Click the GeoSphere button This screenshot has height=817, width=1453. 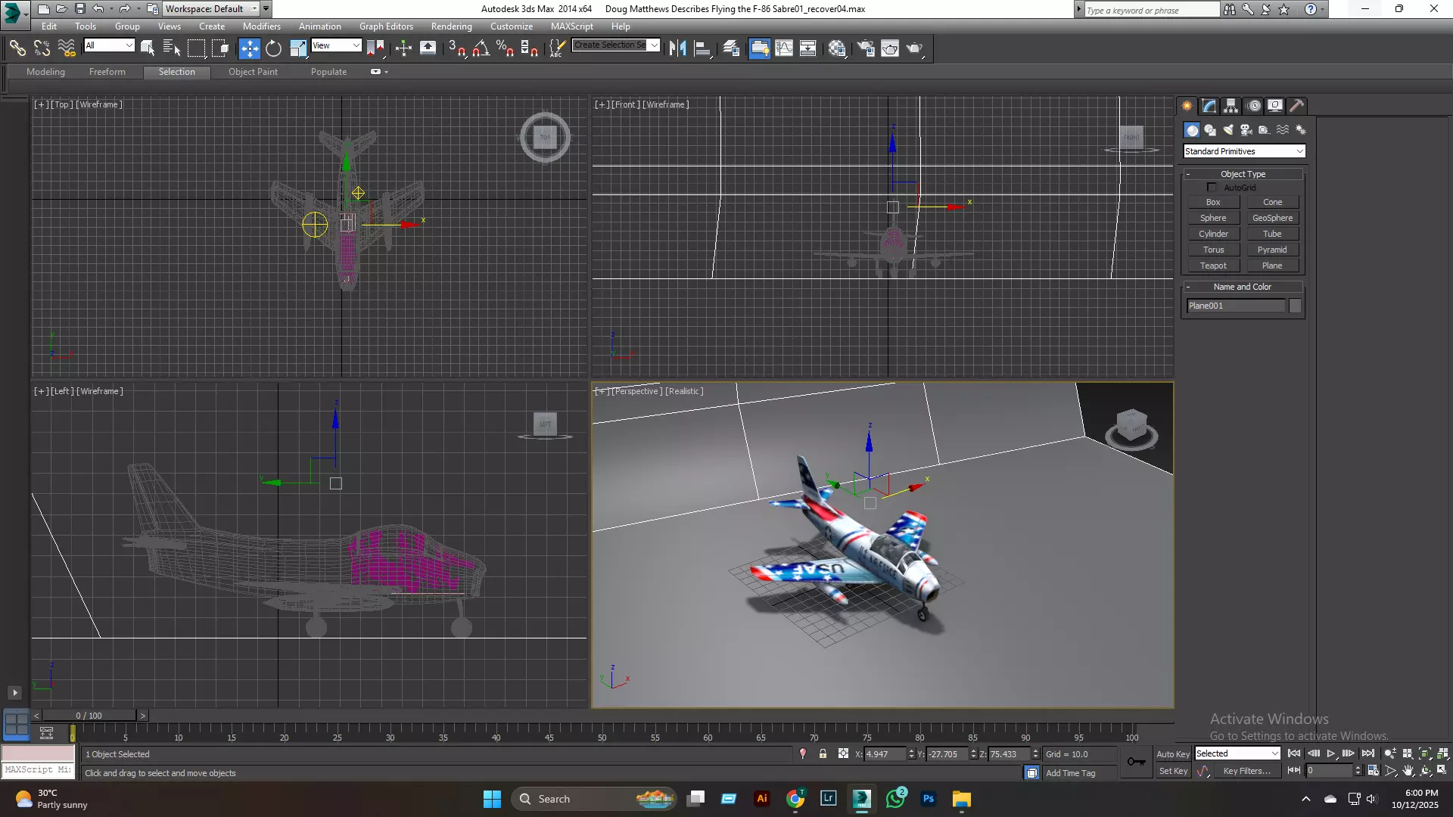1272,218
